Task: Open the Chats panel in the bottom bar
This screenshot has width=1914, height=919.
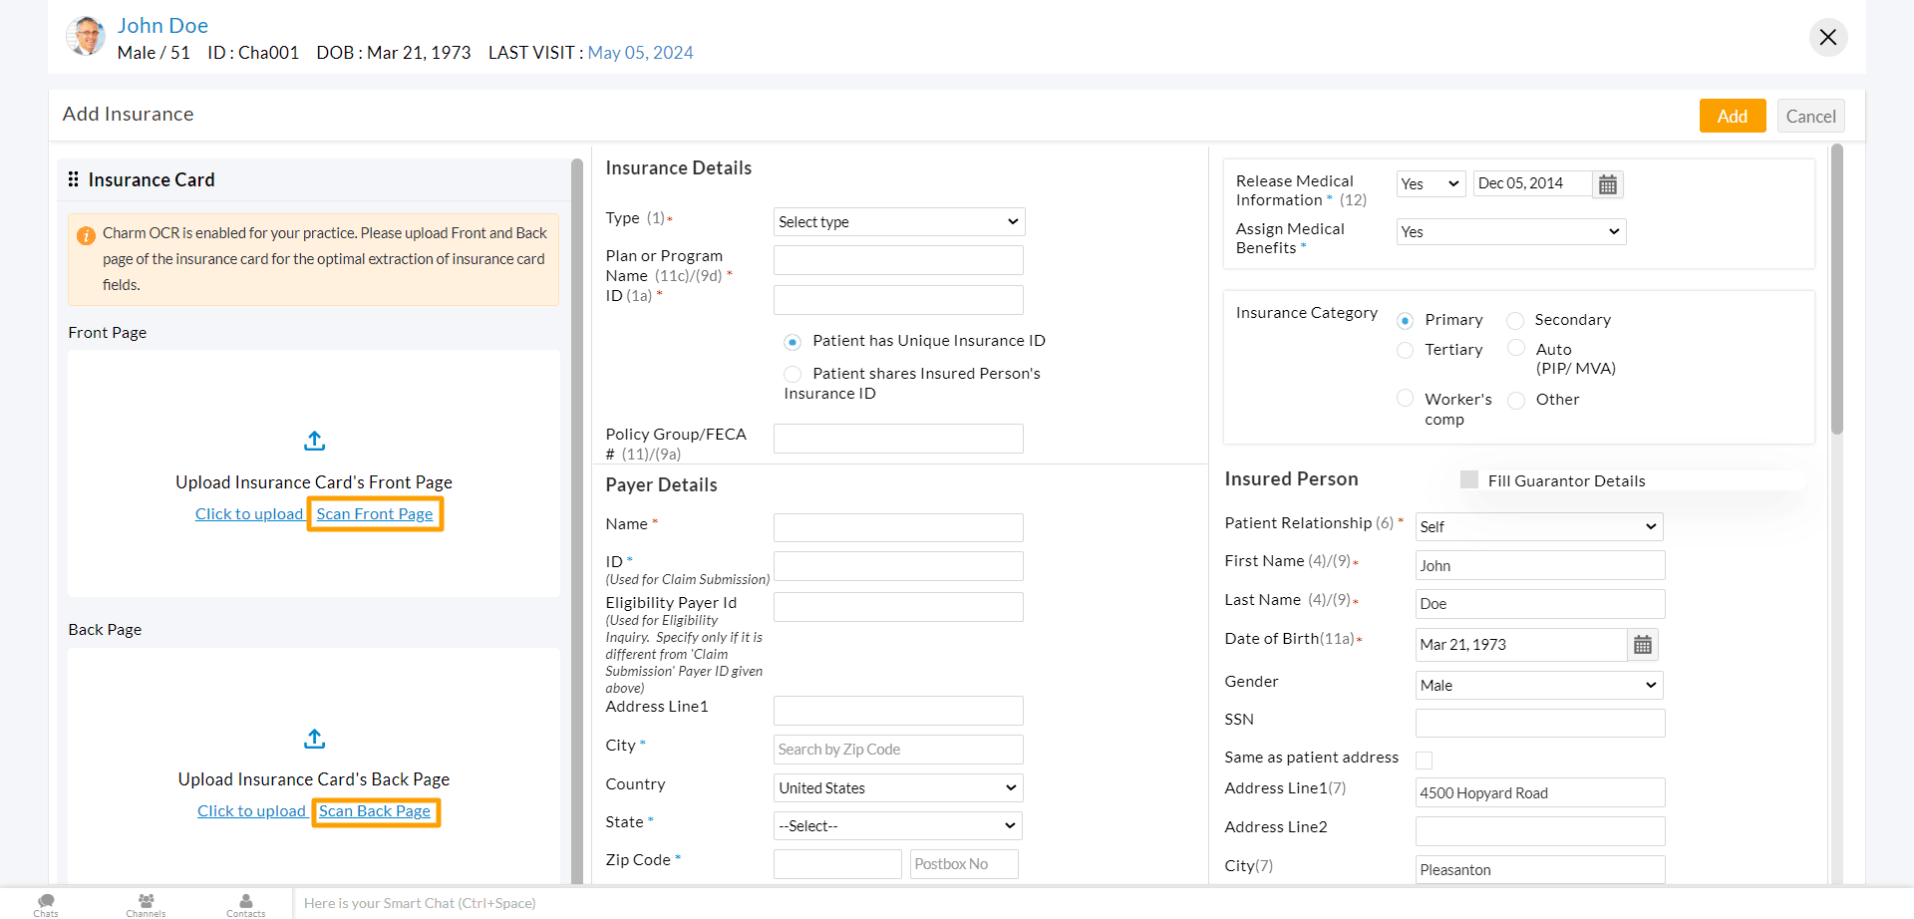Action: click(45, 903)
